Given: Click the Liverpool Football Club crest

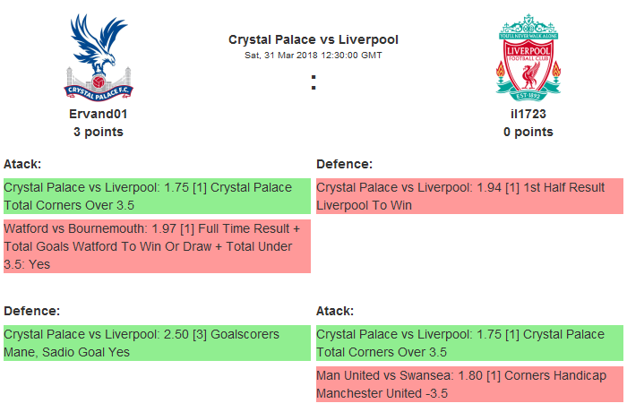Looking at the screenshot, I should pos(528,57).
